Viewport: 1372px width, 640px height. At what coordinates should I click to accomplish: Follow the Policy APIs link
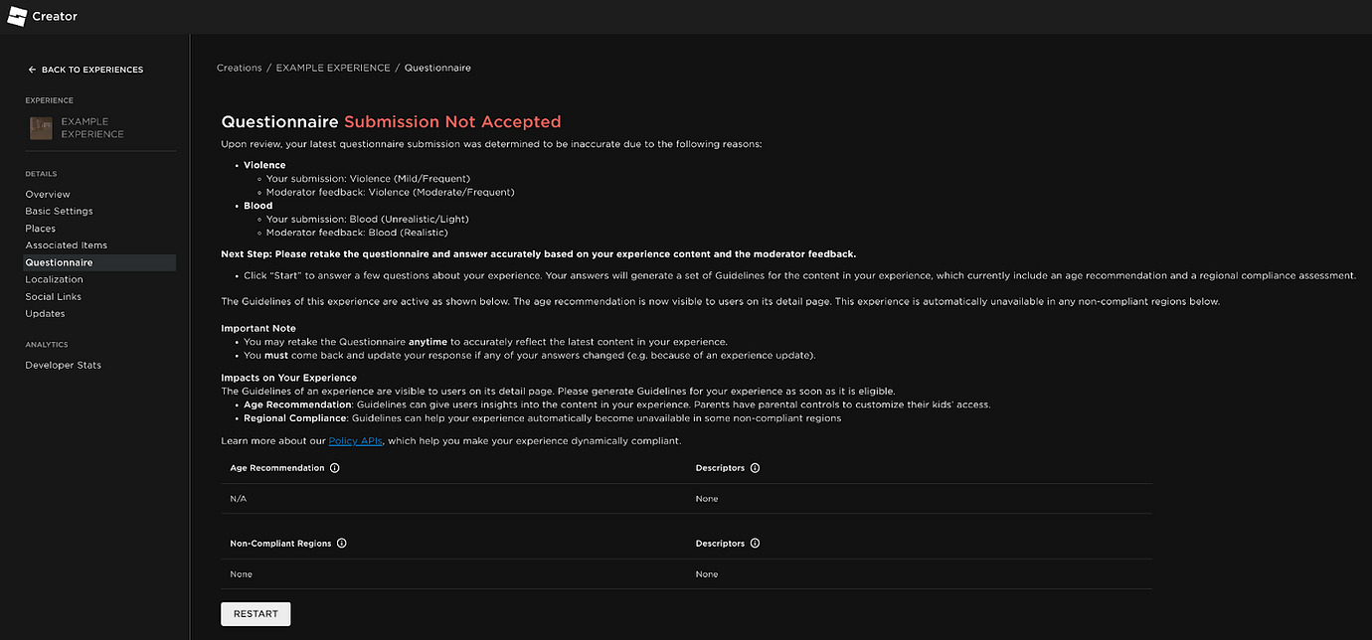356,440
